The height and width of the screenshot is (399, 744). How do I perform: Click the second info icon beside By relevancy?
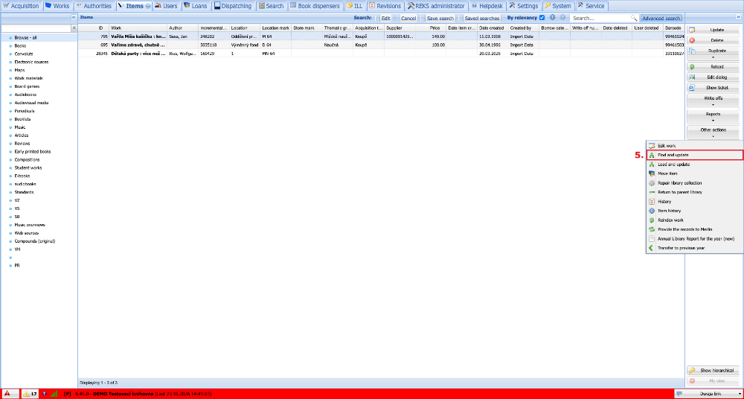pos(562,18)
